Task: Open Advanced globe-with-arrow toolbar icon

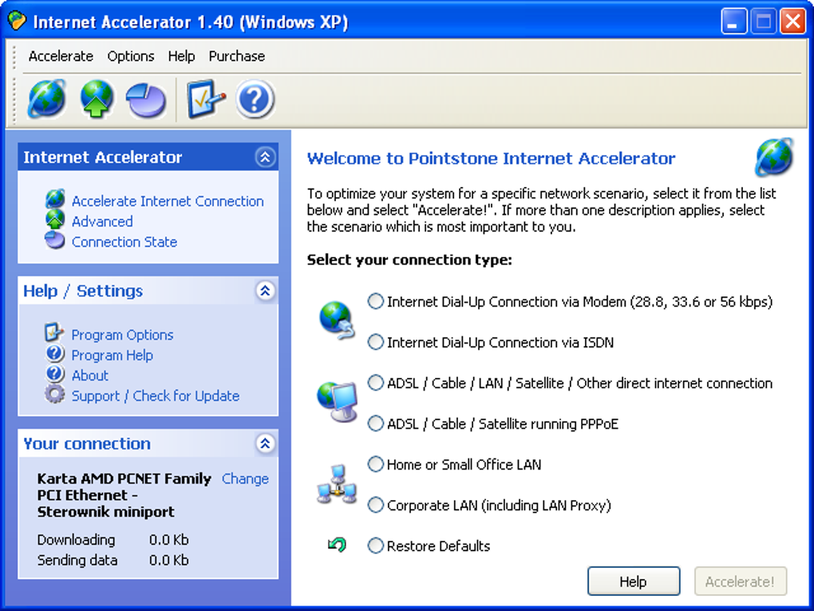Action: pyautogui.click(x=97, y=98)
